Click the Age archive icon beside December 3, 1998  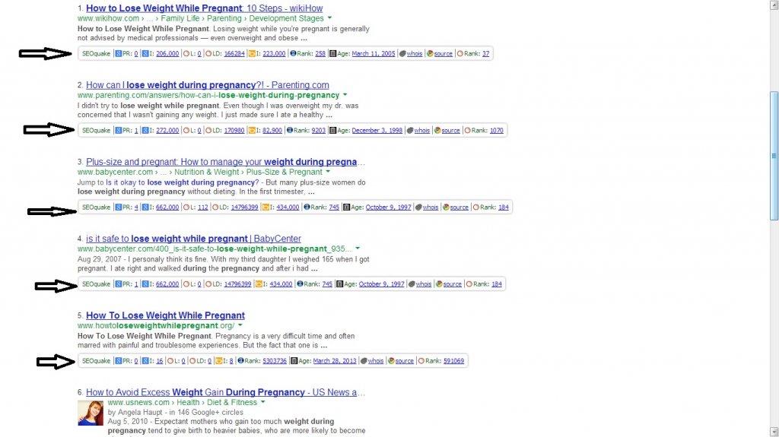tap(333, 131)
